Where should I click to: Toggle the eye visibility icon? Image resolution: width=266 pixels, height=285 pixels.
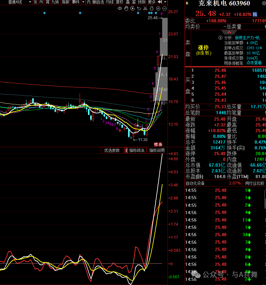click(x=120, y=8)
